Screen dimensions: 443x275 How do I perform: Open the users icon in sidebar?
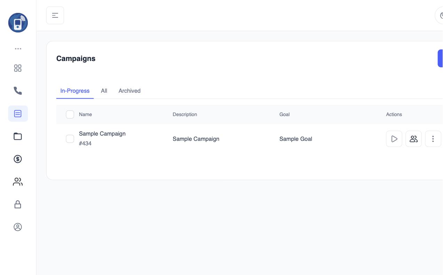coord(18,182)
